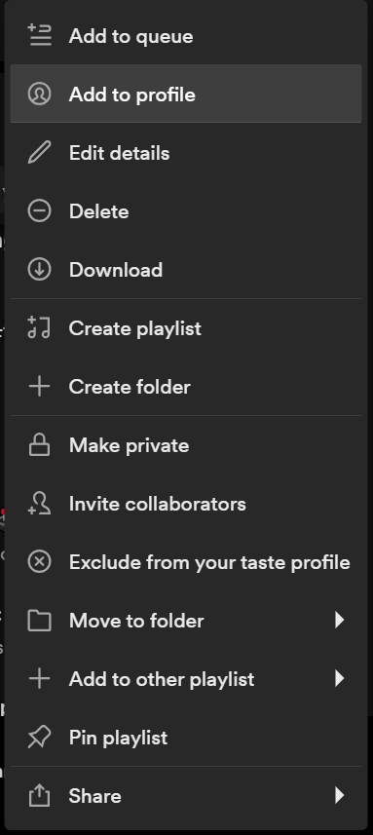Click the minus-circle Delete icon
Screen dimensions: 373x835
coord(39,210)
